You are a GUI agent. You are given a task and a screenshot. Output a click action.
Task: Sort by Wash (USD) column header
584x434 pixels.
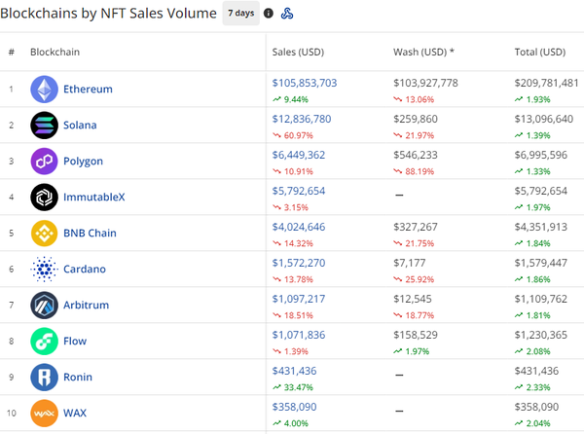click(424, 52)
